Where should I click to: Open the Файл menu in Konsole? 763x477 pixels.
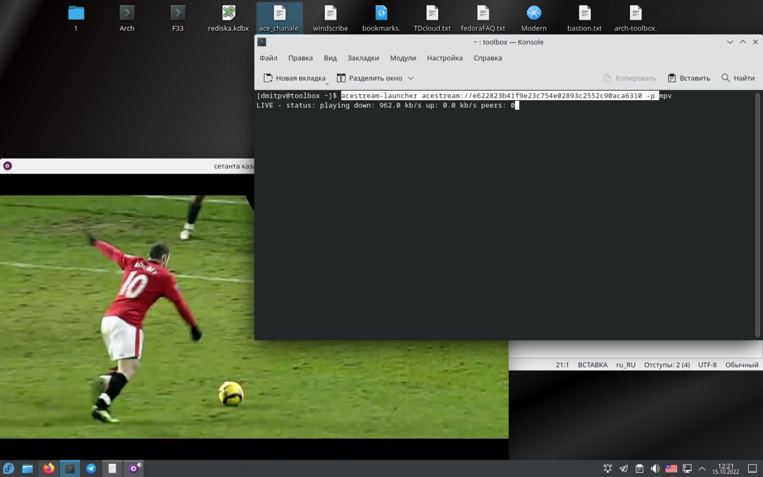coord(268,58)
